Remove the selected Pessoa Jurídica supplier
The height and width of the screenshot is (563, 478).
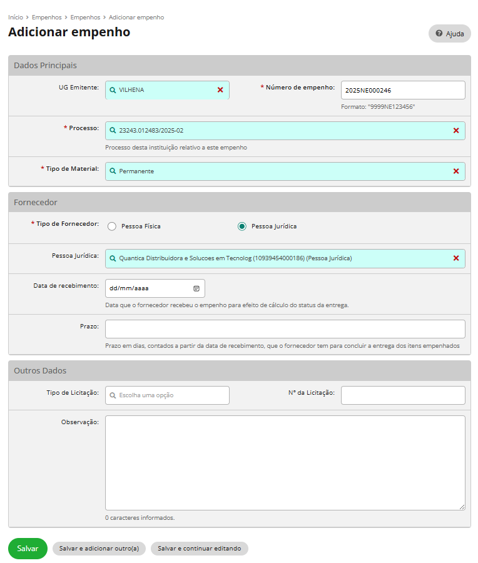pyautogui.click(x=455, y=258)
